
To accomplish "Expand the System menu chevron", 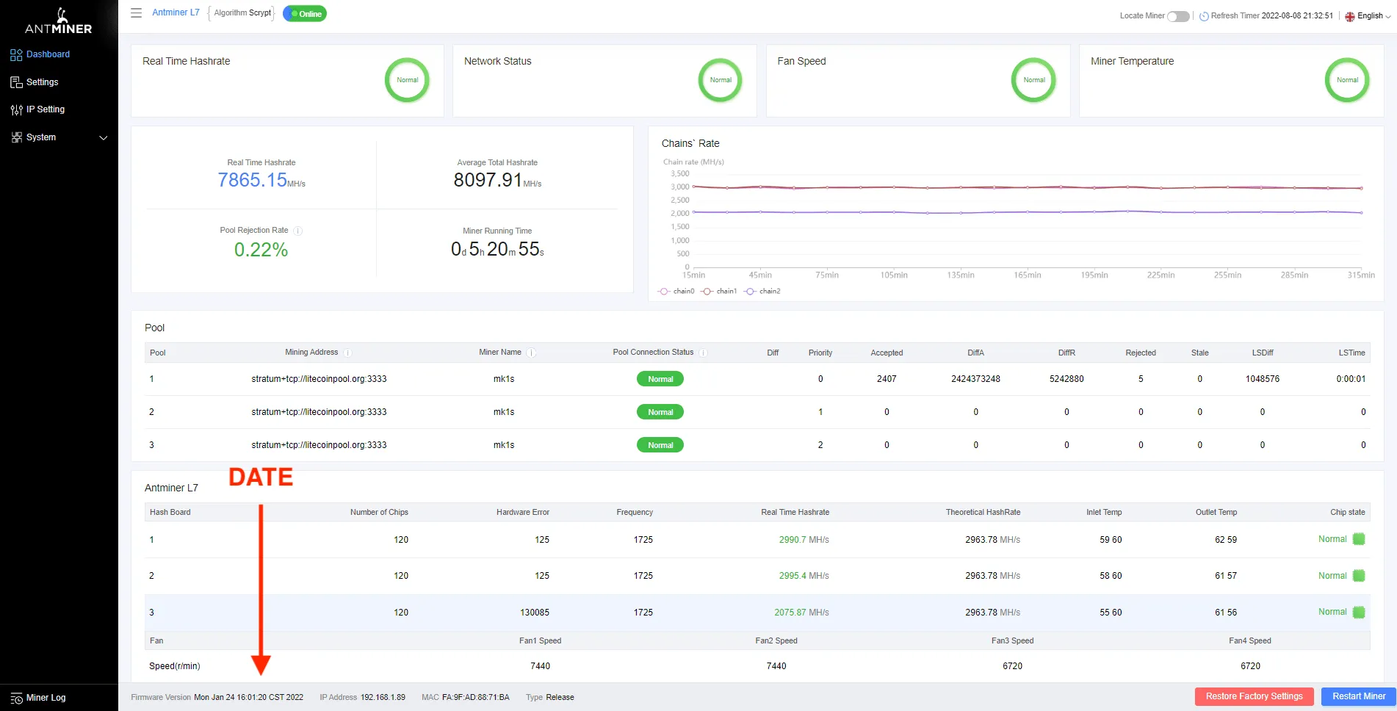I will coord(104,137).
